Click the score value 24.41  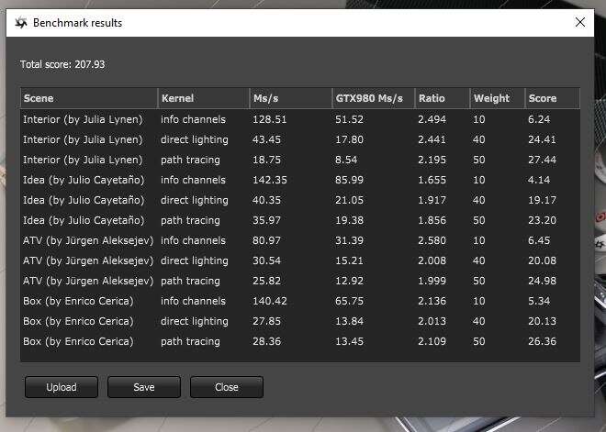pos(543,139)
